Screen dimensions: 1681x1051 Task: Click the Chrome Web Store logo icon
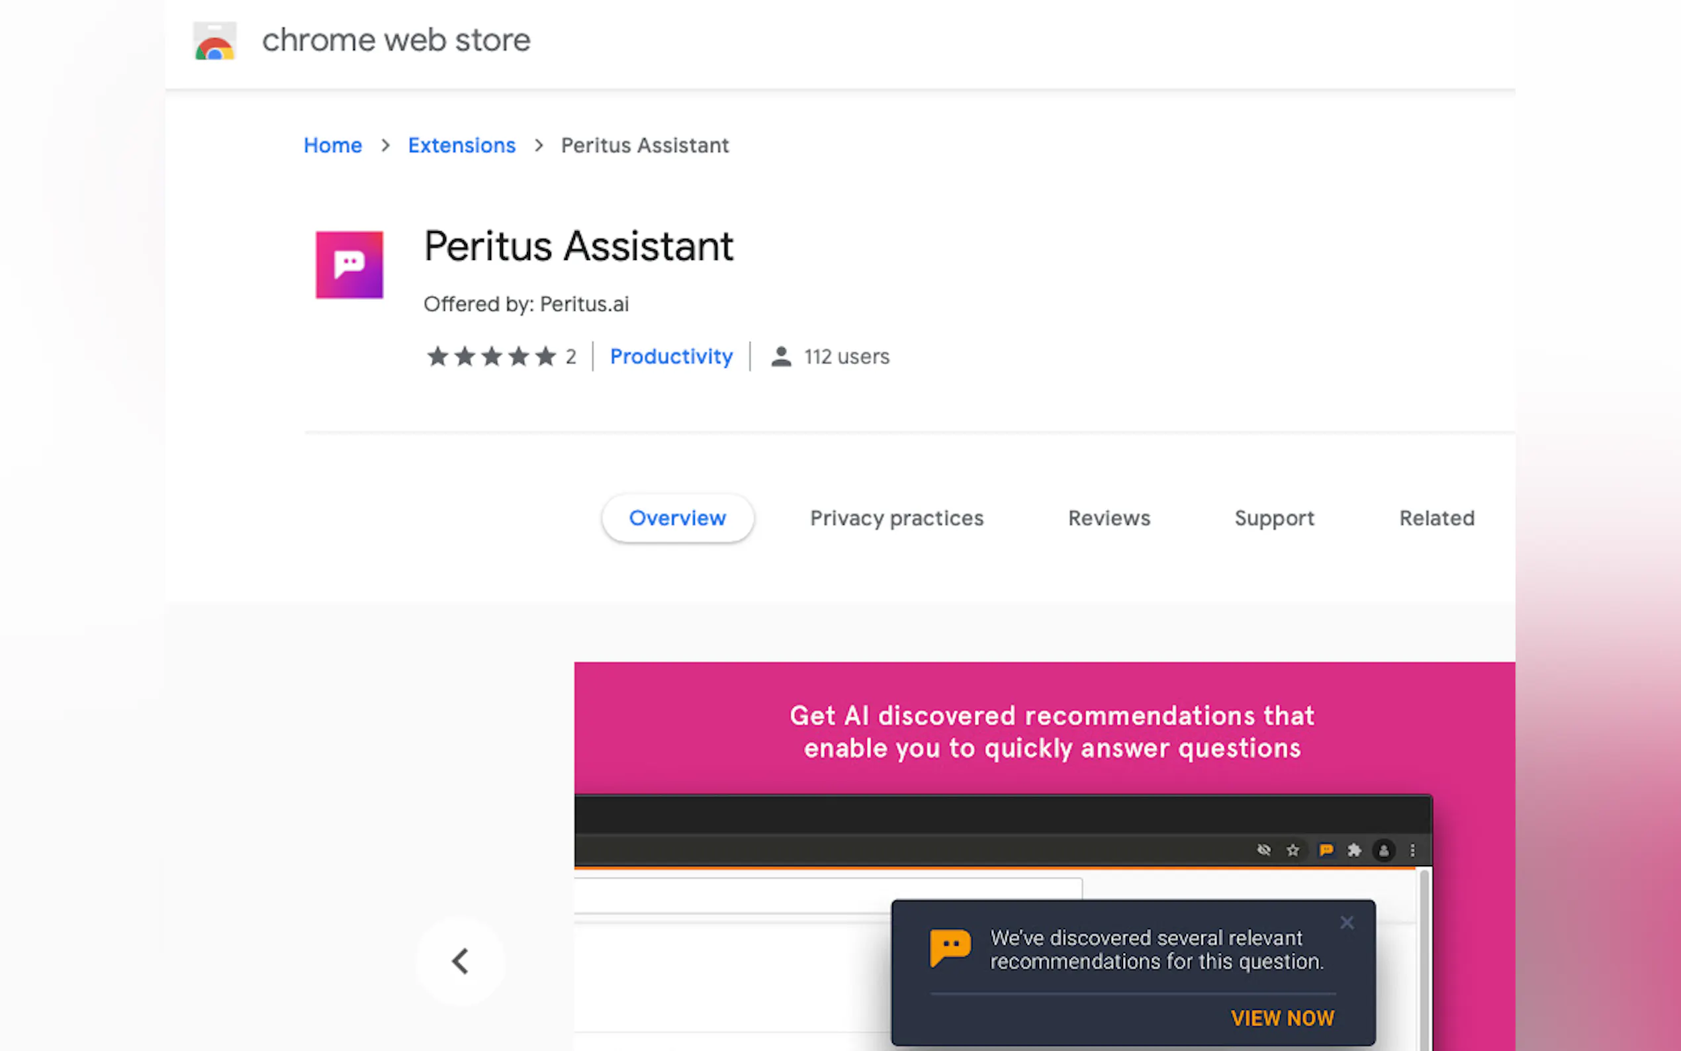[214, 41]
